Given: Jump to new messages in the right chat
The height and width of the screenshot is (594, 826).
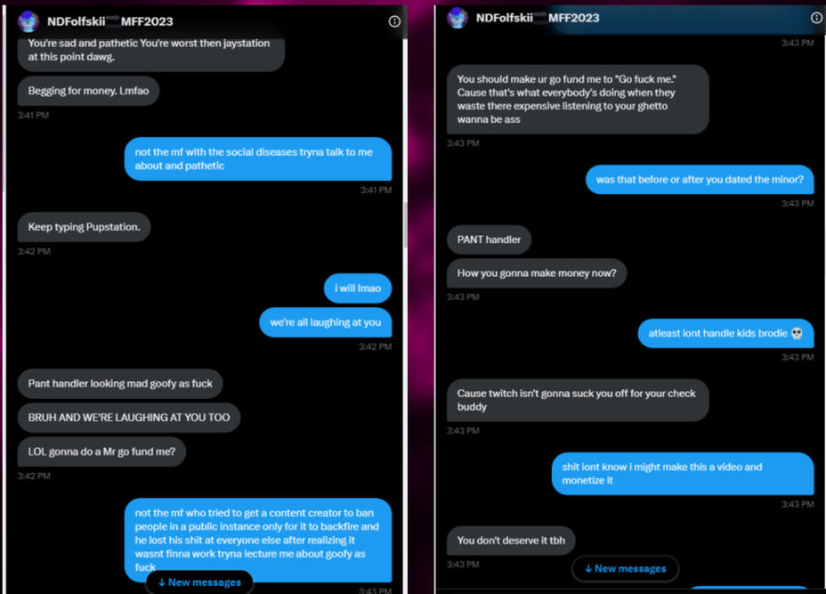Looking at the screenshot, I should point(625,568).
